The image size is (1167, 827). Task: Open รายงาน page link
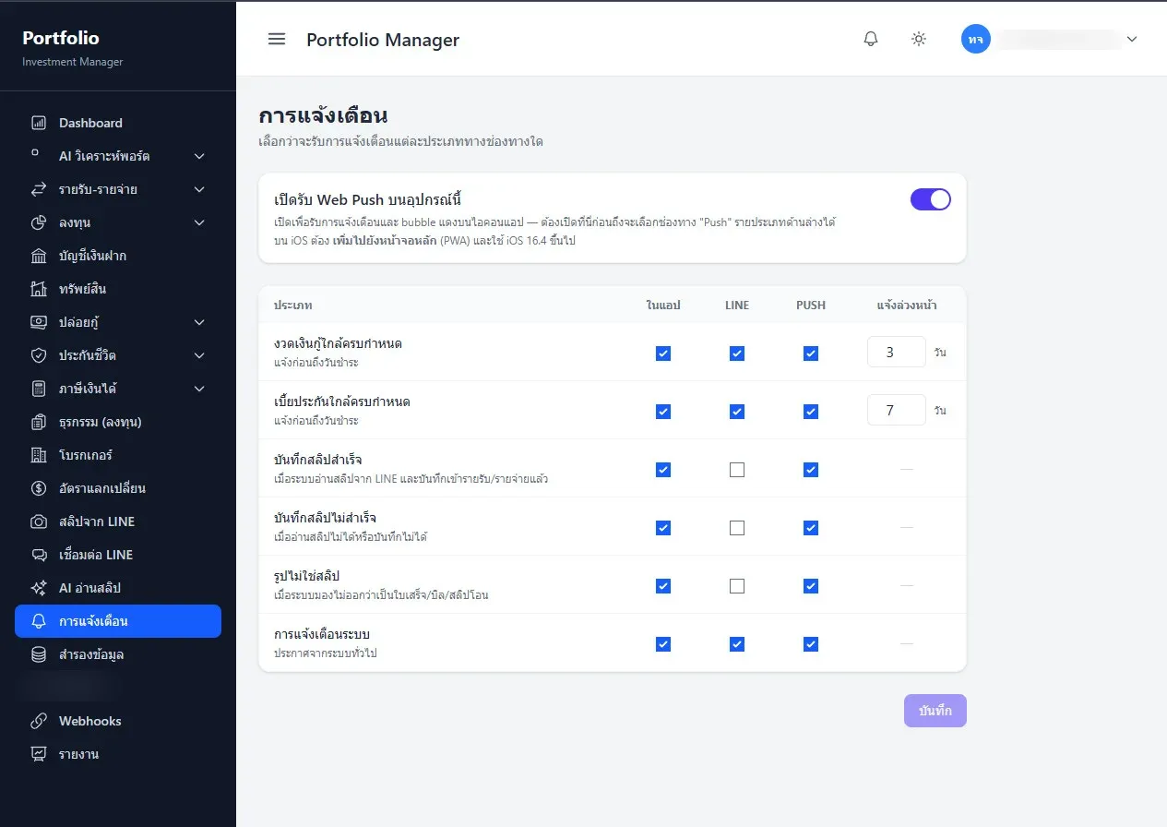(x=118, y=754)
